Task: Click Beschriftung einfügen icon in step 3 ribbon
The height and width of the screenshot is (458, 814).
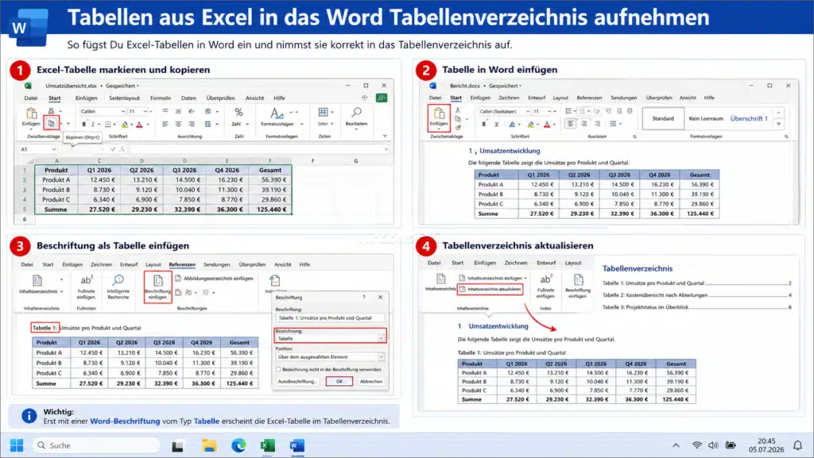Action: click(x=158, y=281)
